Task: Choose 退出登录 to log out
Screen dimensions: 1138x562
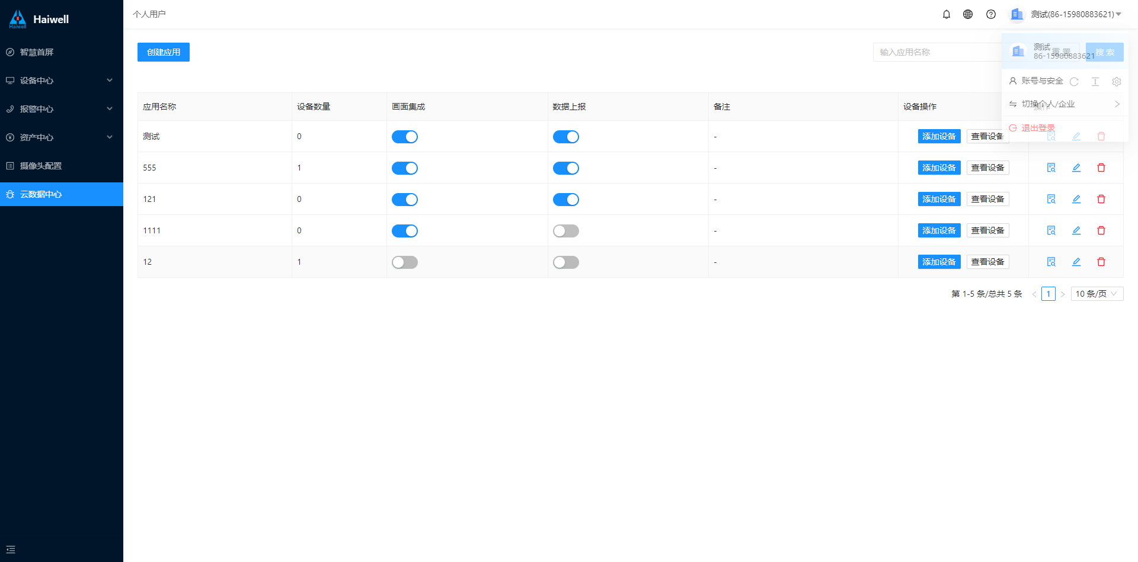Action: coord(1038,128)
